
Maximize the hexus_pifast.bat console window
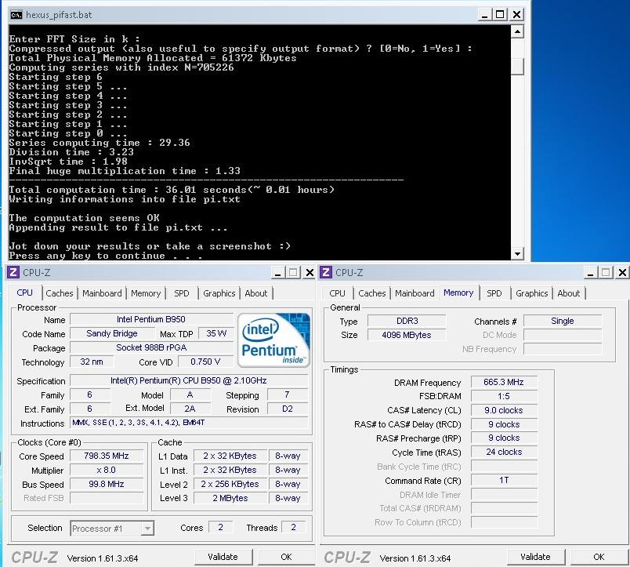500,15
